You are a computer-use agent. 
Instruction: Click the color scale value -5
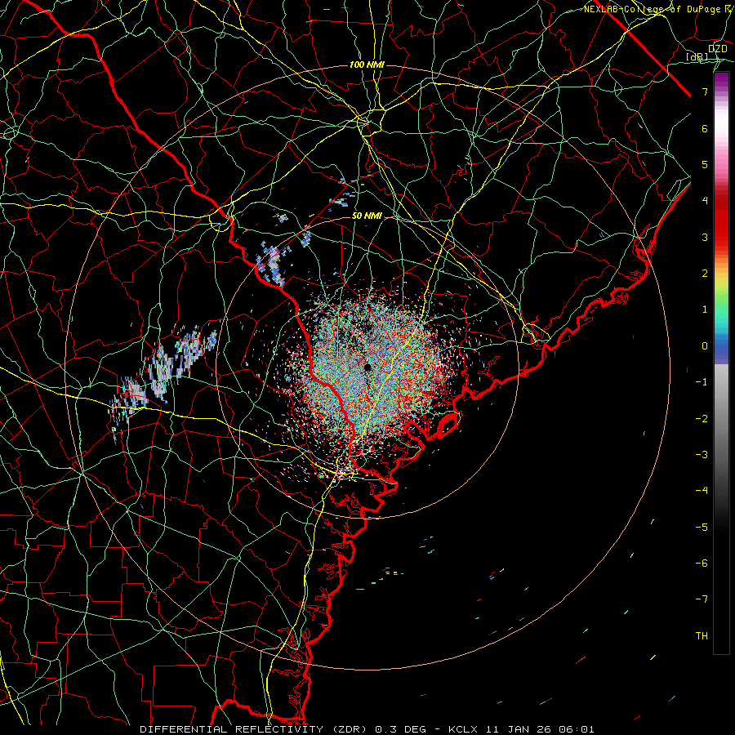[x=702, y=528]
